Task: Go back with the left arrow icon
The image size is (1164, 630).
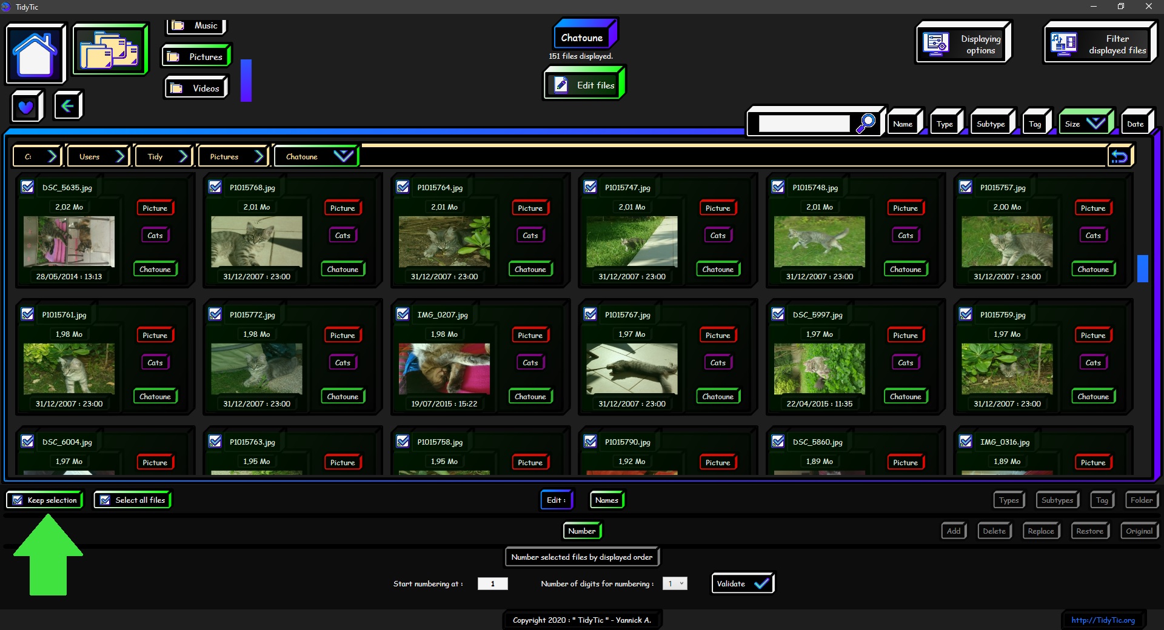Action: [x=67, y=106]
